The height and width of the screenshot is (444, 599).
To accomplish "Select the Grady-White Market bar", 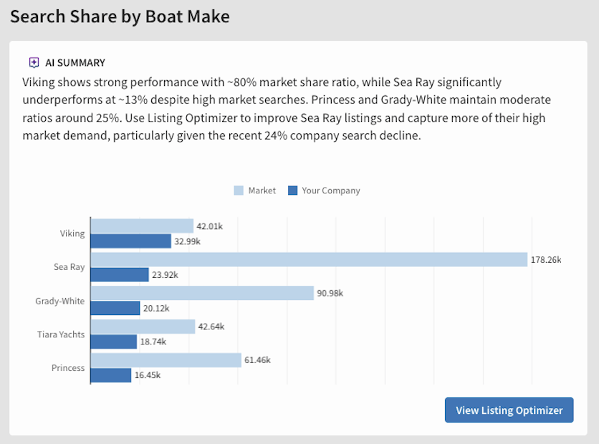I will tap(202, 293).
